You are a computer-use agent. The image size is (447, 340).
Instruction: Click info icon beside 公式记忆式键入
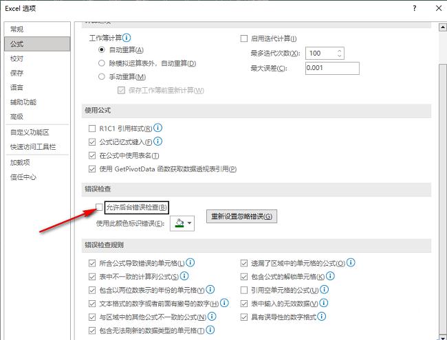[x=158, y=141]
